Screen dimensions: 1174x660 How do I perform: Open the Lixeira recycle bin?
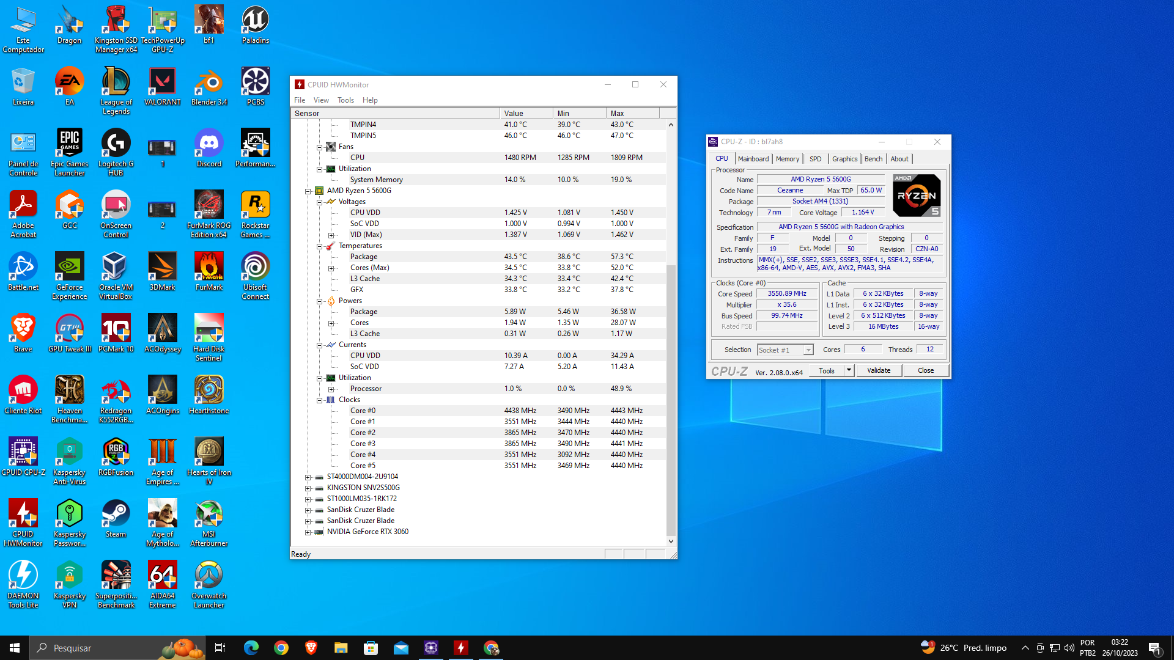point(23,87)
